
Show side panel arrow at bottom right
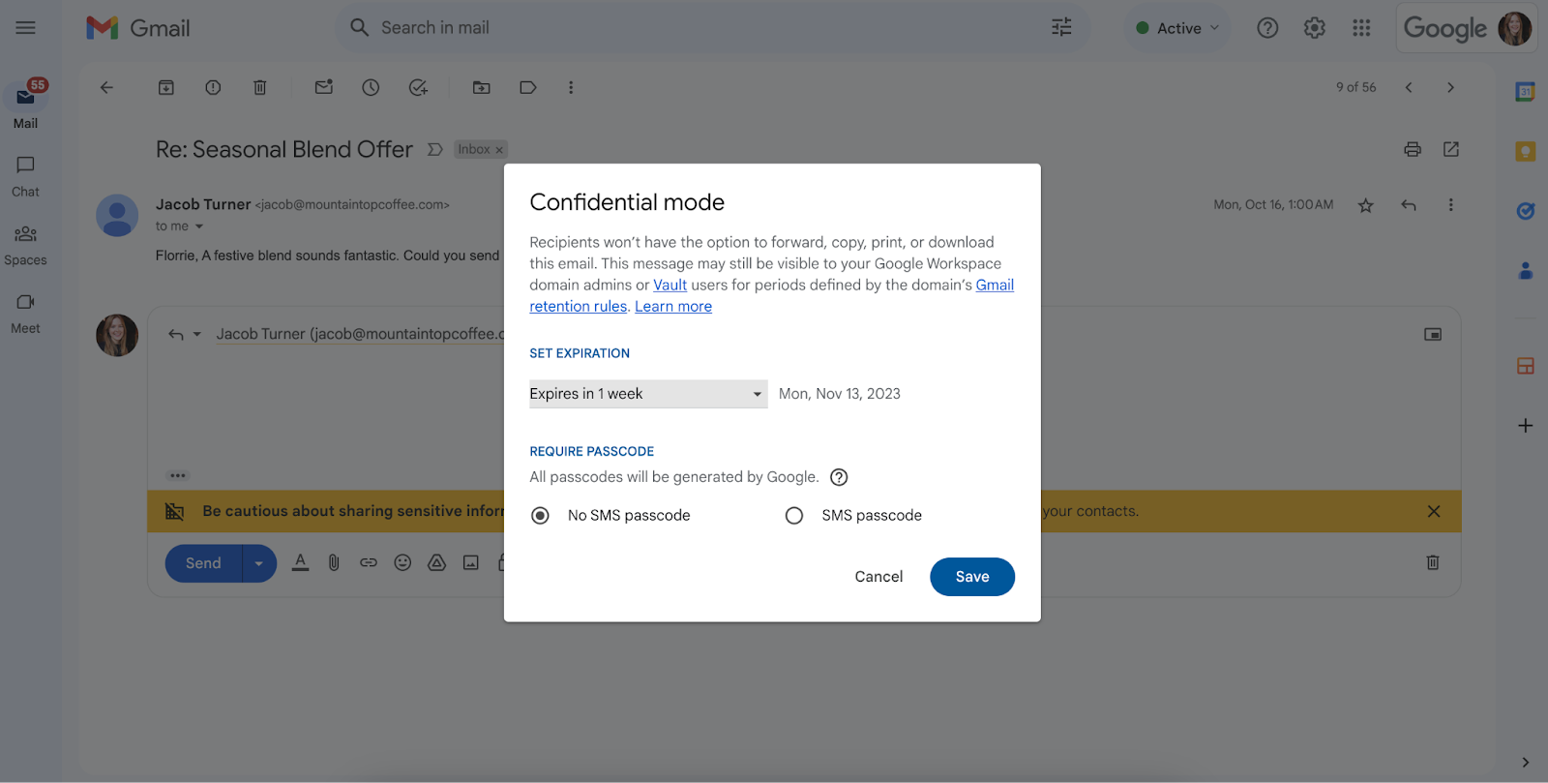click(1525, 762)
